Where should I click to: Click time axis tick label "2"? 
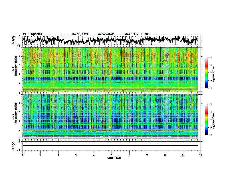(x=58, y=155)
